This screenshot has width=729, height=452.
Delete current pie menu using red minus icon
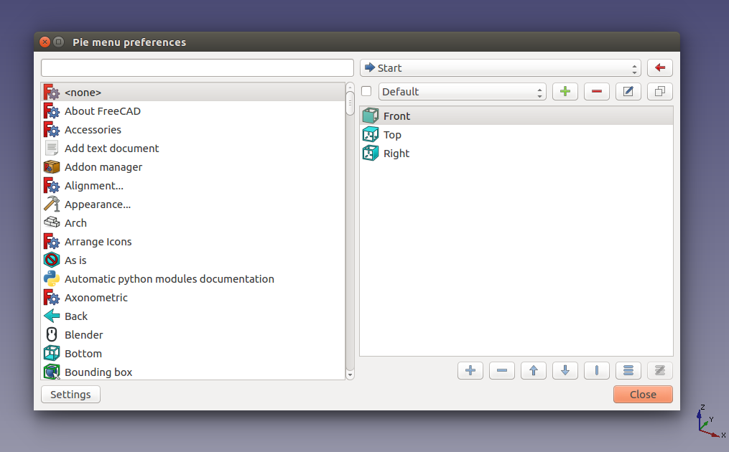coord(596,91)
